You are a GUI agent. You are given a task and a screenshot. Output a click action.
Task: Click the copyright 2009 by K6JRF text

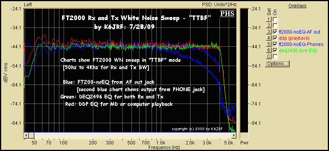click(197, 129)
